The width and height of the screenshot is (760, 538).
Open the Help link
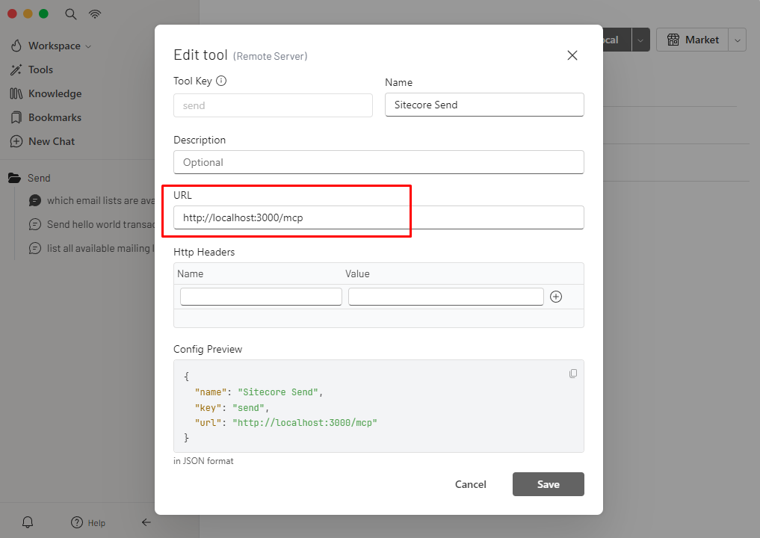tap(88, 522)
